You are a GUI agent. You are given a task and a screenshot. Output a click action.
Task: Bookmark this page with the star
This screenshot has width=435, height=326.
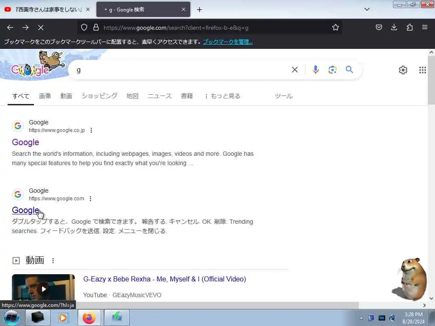[336, 27]
